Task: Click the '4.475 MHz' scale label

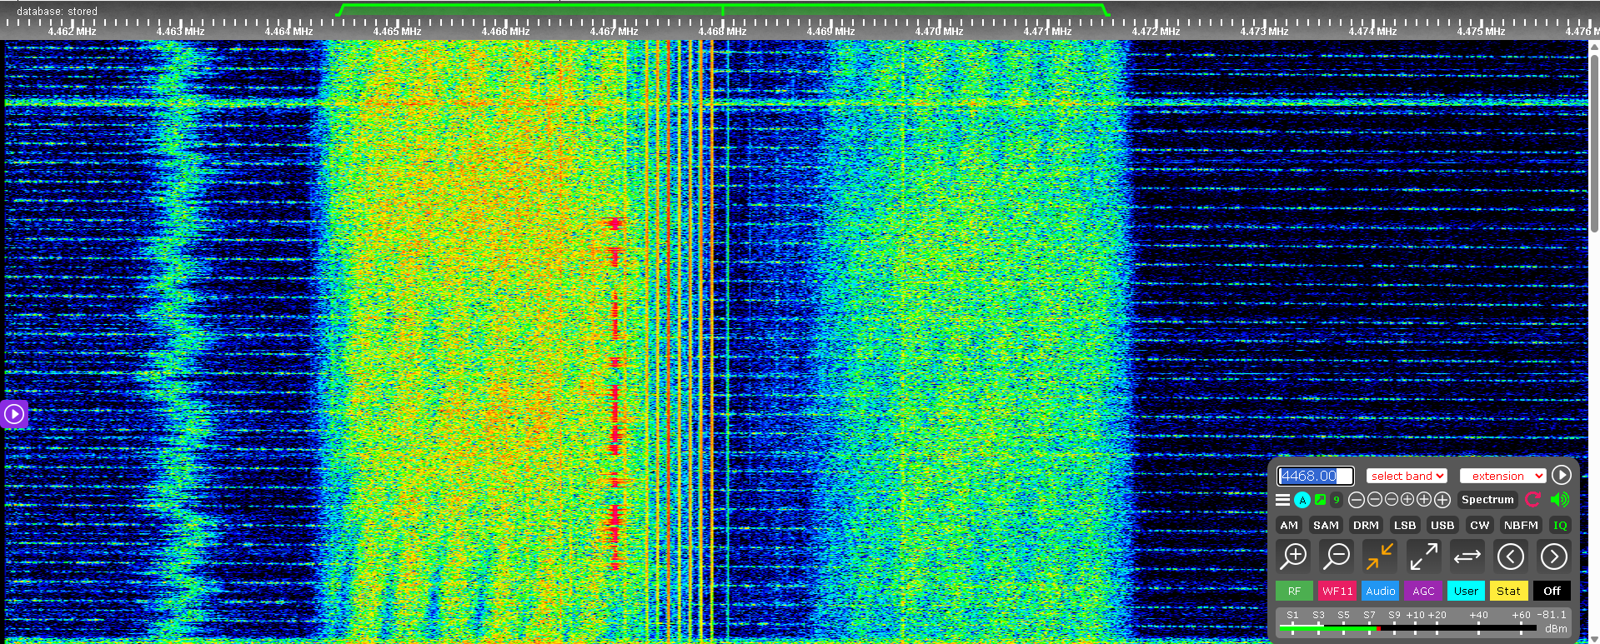Action: point(1481,32)
